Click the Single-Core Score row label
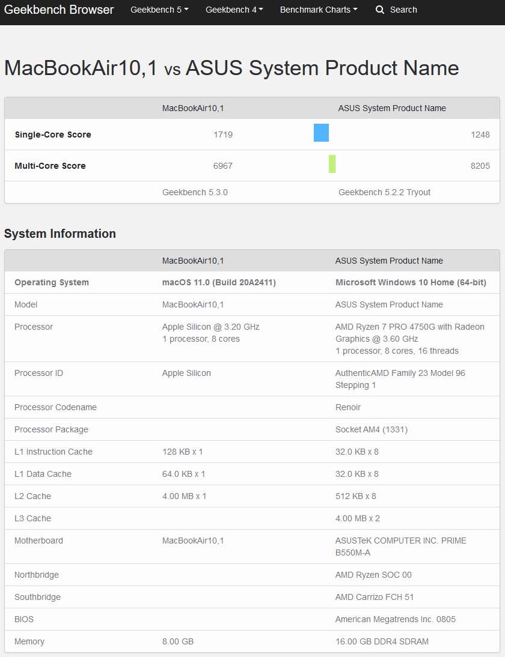Screen dimensions: 505x657 tap(53, 135)
